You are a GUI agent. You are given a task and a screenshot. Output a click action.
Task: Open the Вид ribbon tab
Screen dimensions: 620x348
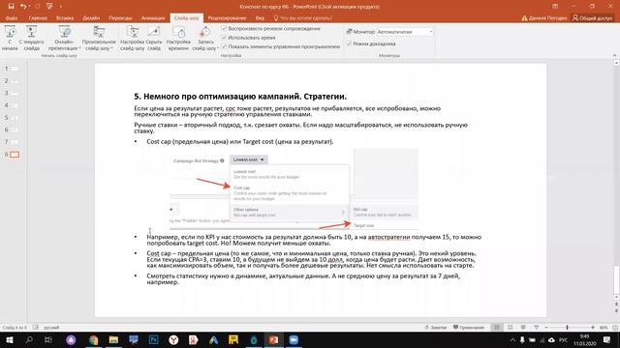[x=260, y=18]
